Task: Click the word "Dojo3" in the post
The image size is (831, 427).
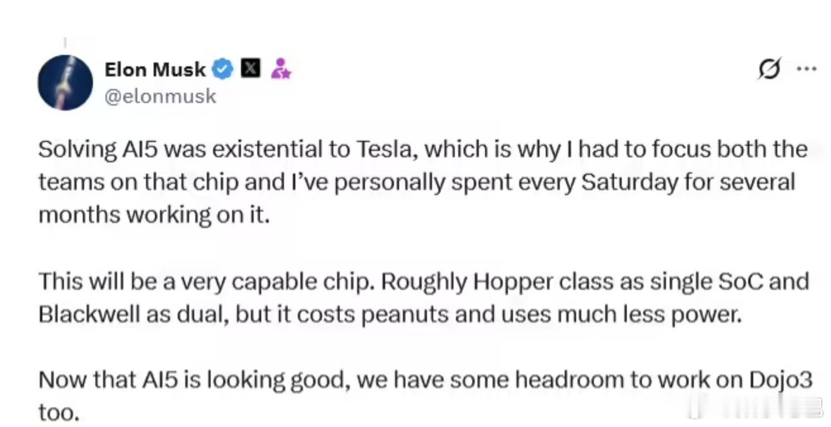Action: pyautogui.click(x=780, y=380)
